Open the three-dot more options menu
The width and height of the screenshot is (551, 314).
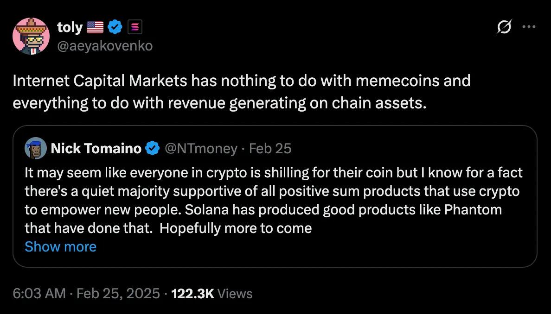pos(529,27)
